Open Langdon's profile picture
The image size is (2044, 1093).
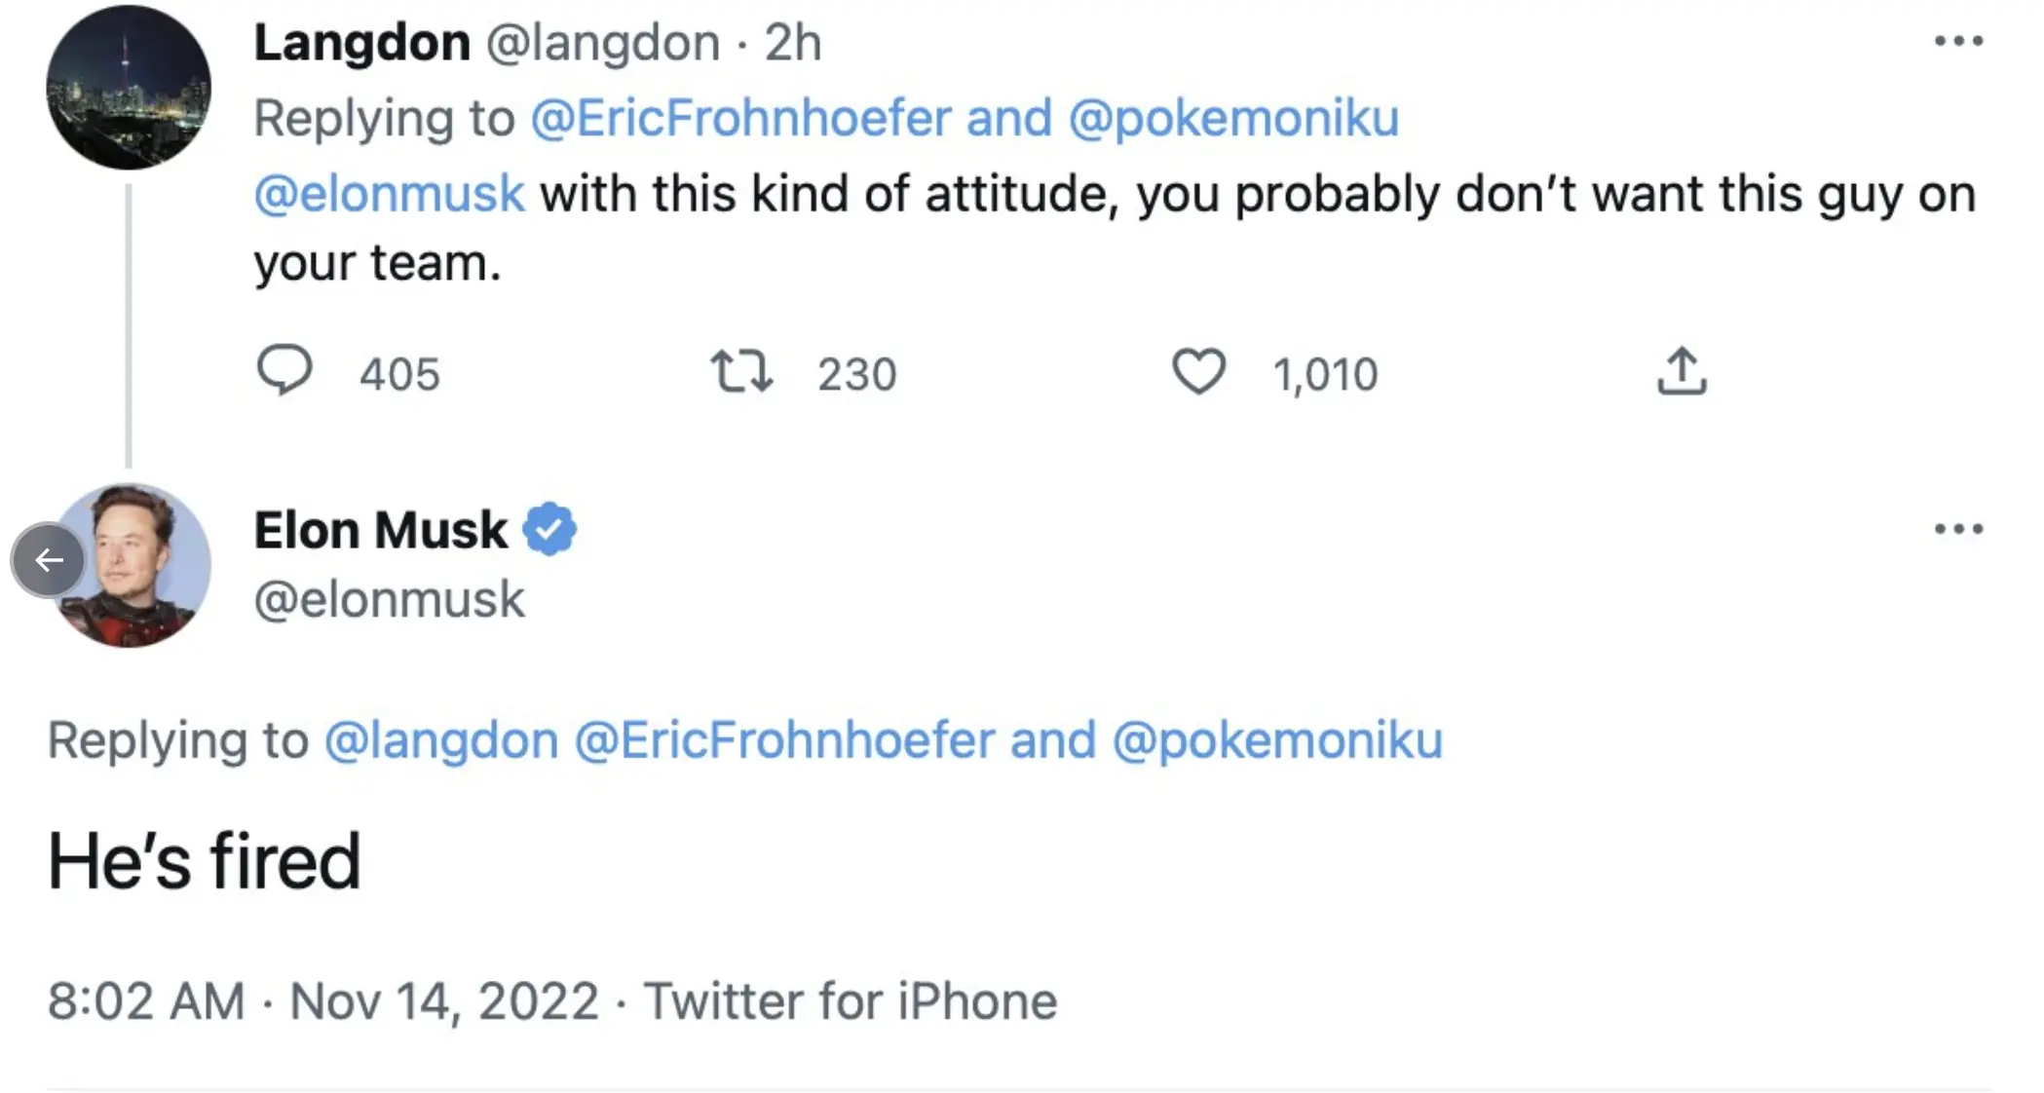(129, 88)
